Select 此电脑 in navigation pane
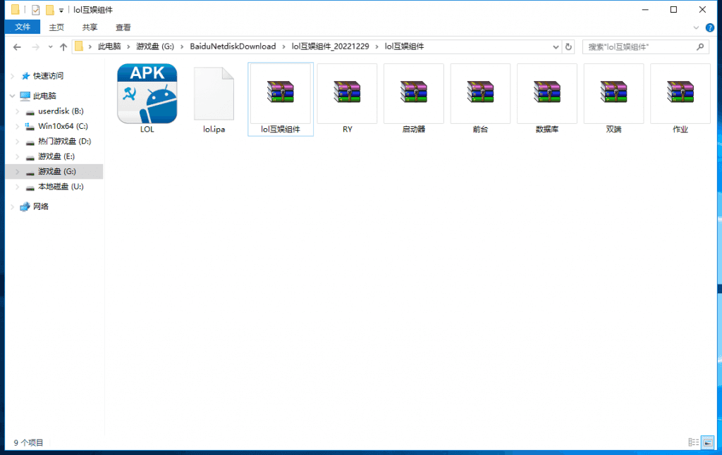The width and height of the screenshot is (722, 455). [44, 96]
